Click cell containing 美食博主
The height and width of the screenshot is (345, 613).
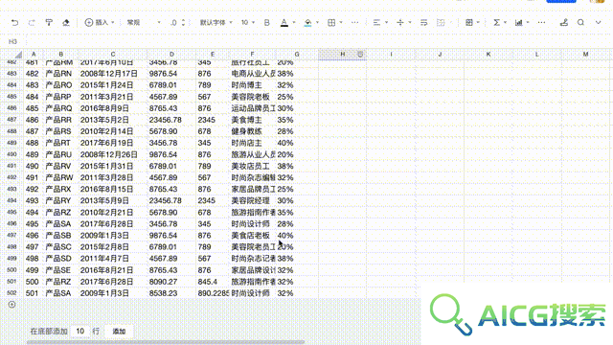252,120
